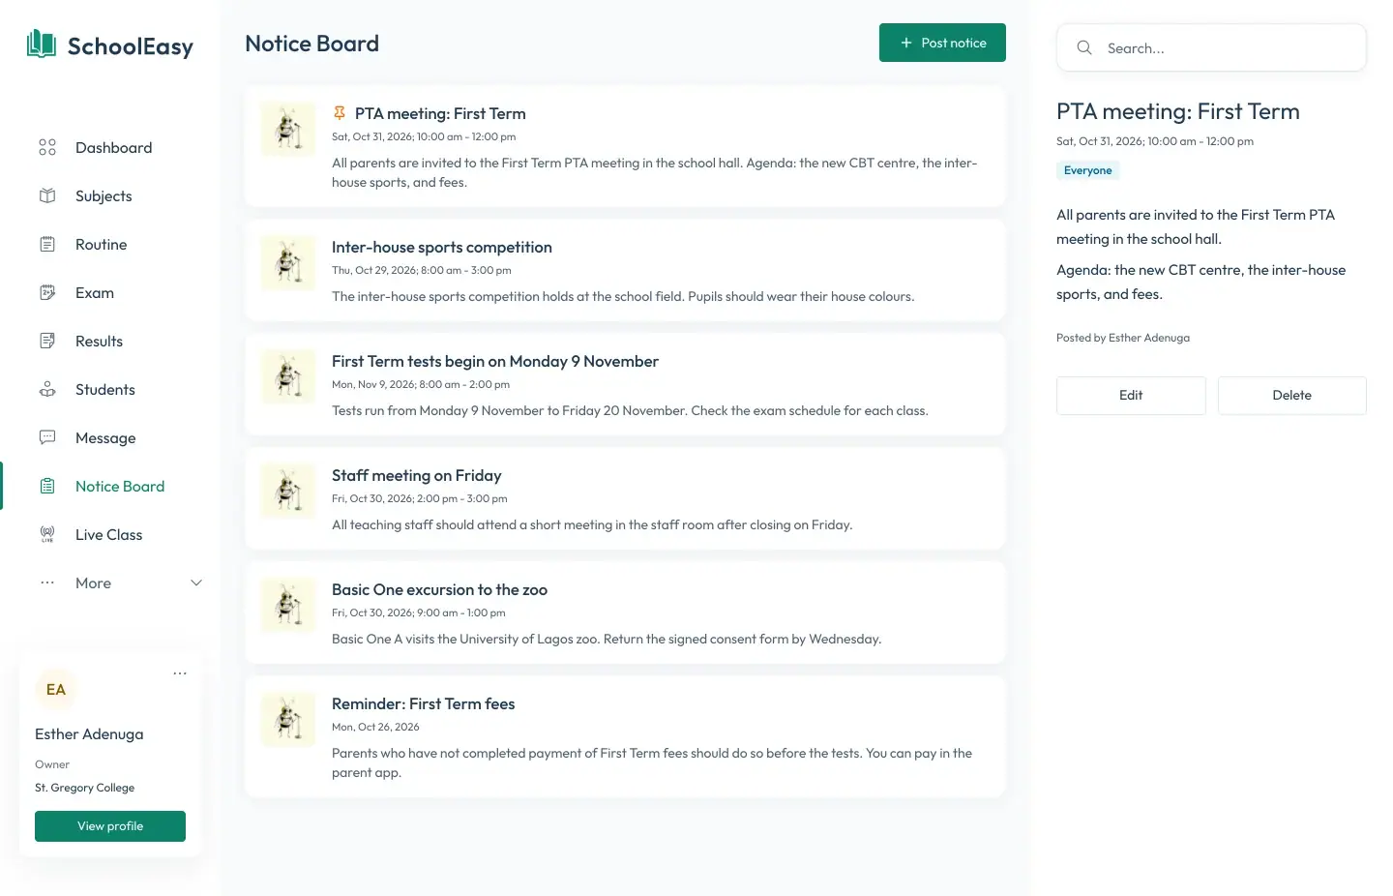Click the EA avatar badge
Screen dimensions: 1393x896
[56, 690]
